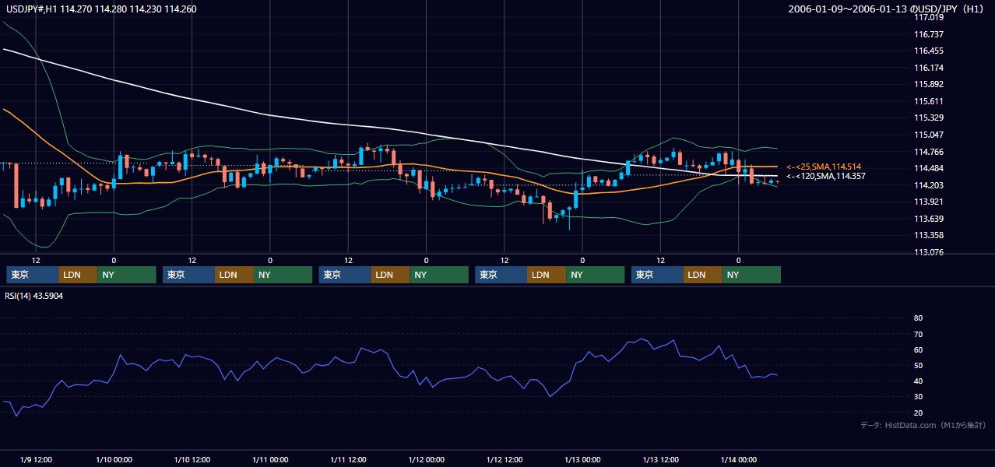Click RSI scale level 20

coord(918,413)
